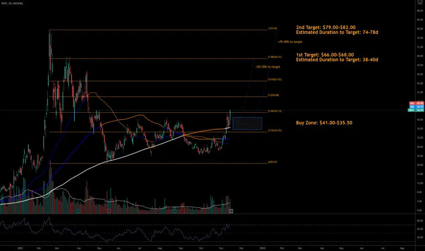The height and width of the screenshot is (251, 425).
Task: Click the Fibonacci 0.618(57.03) level label
Action: pyautogui.click(x=275, y=80)
